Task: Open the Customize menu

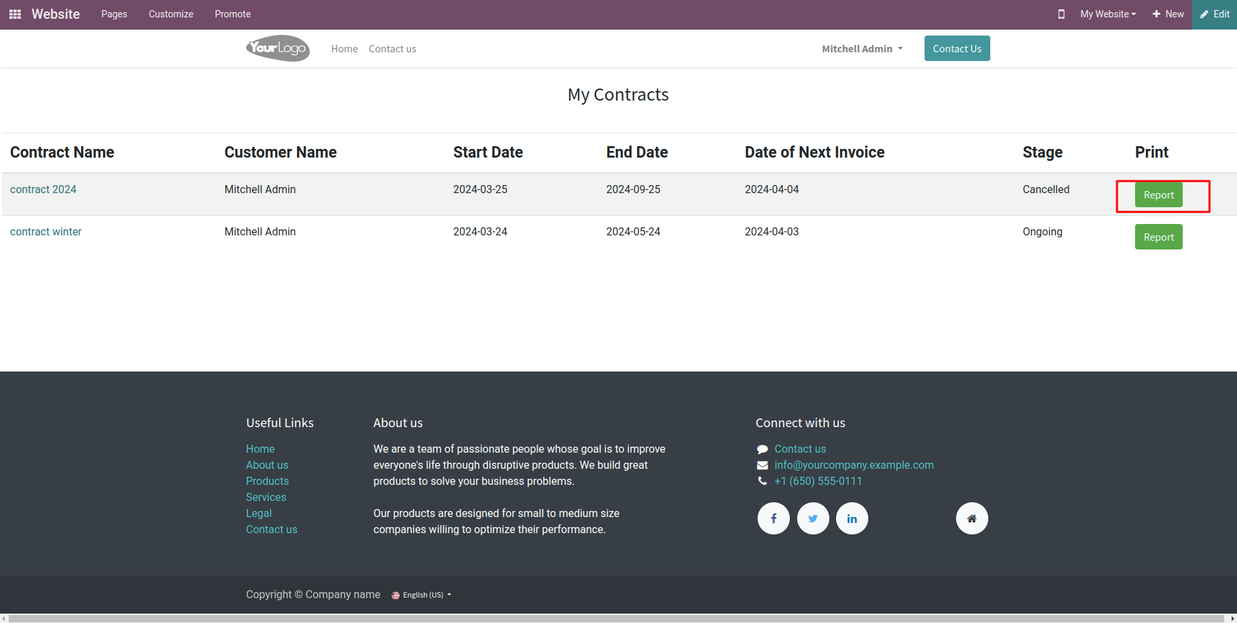Action: (171, 14)
